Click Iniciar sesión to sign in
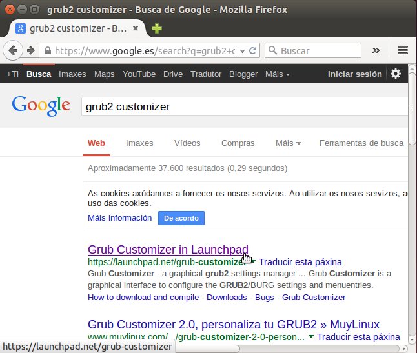 click(354, 74)
